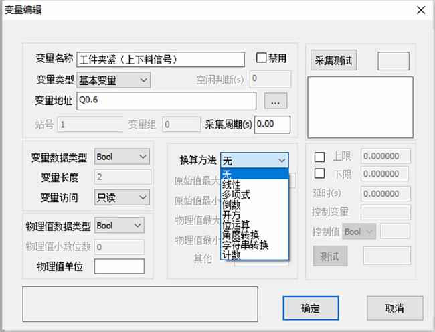Expand the 物理值数据类型 dropdown
This screenshot has height=332, width=435.
pos(119,226)
